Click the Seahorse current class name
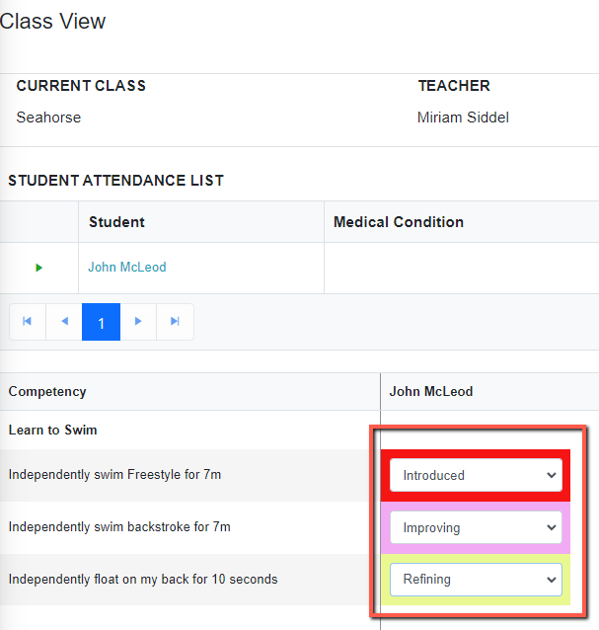 point(48,118)
